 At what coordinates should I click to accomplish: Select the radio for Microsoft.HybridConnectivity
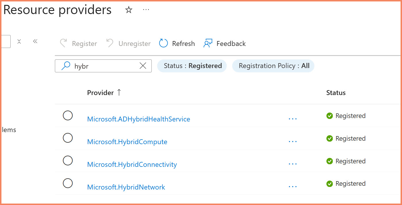tap(68, 160)
